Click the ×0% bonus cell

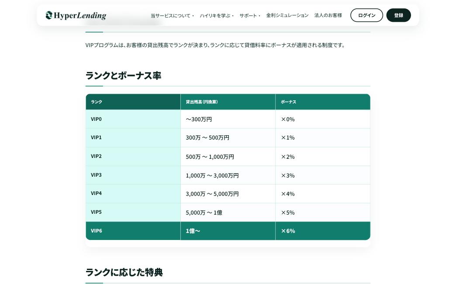[323, 119]
